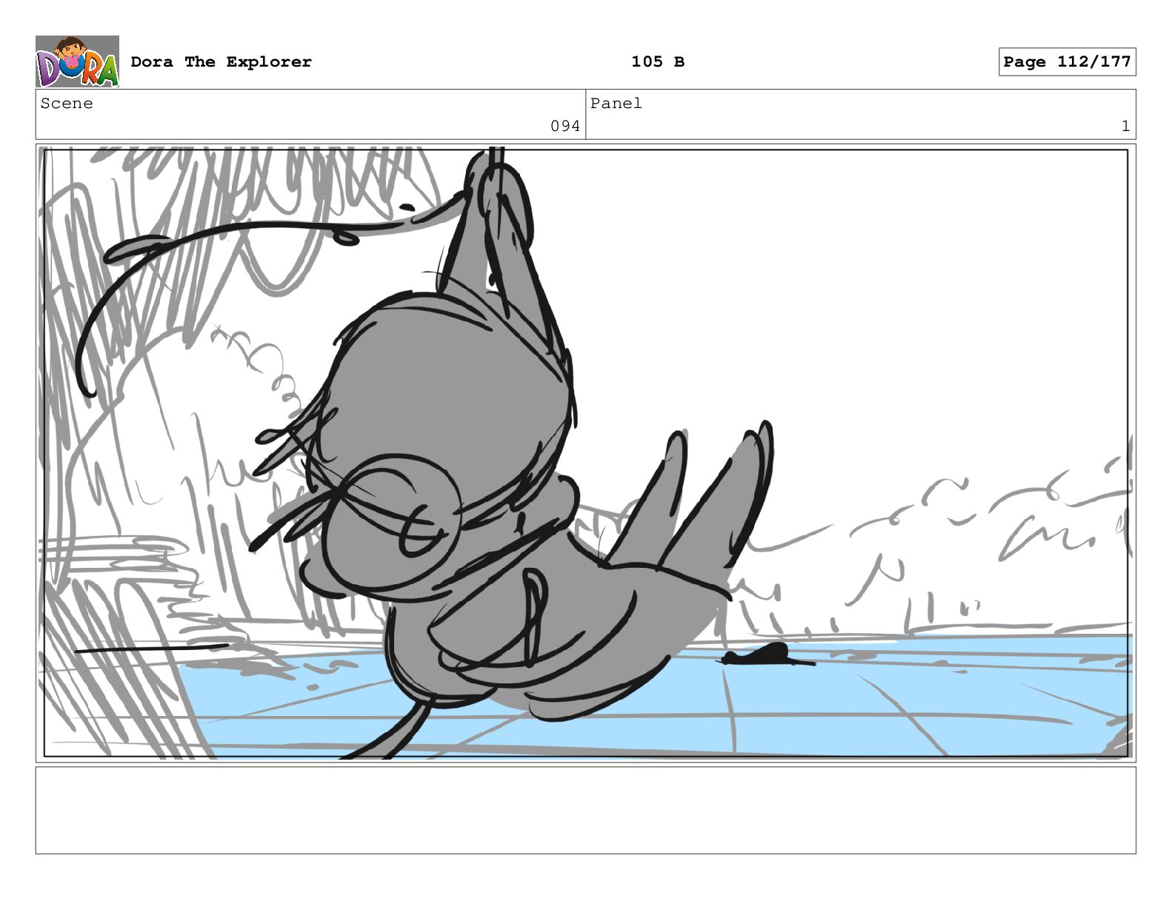
Task: Click the scene number '094'
Action: pyautogui.click(x=565, y=127)
